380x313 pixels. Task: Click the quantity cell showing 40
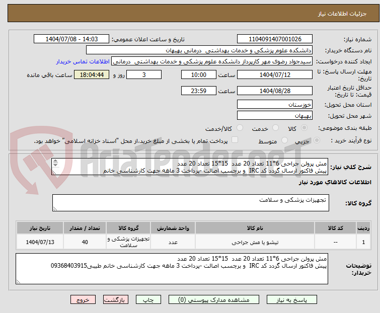[x=85, y=242]
